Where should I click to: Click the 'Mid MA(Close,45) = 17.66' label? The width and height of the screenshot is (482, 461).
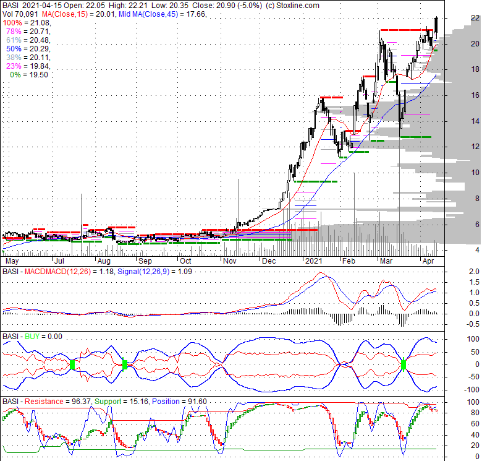coord(162,14)
